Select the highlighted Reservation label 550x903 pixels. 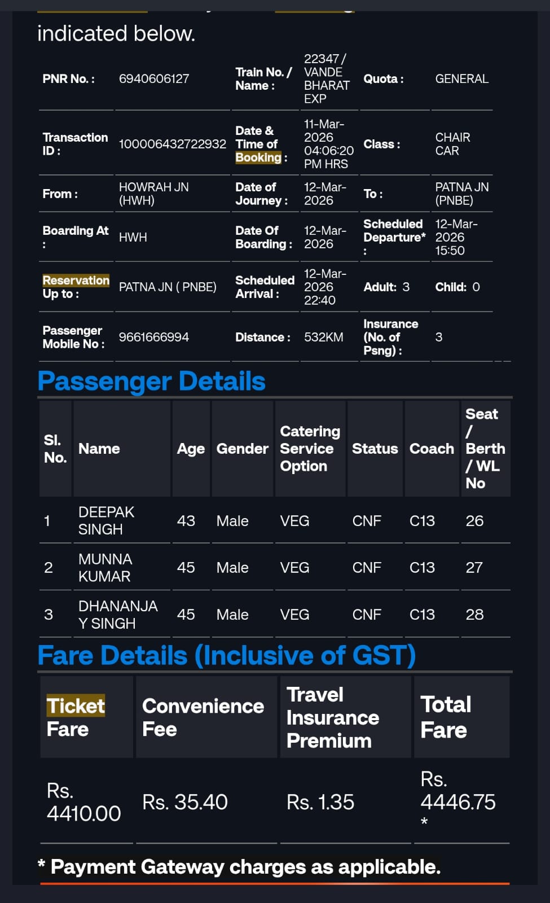tap(76, 280)
